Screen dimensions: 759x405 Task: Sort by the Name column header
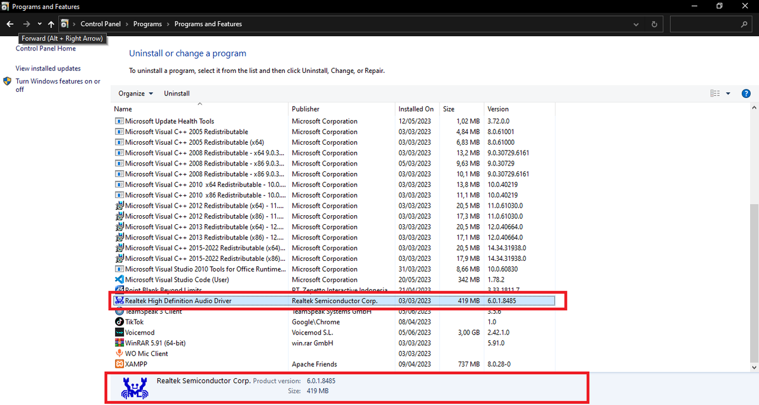point(200,109)
